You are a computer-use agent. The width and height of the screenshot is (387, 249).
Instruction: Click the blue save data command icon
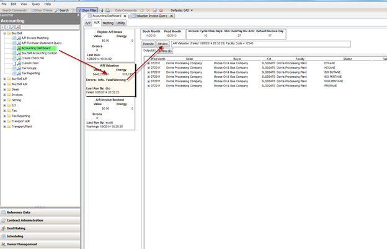[155, 11]
